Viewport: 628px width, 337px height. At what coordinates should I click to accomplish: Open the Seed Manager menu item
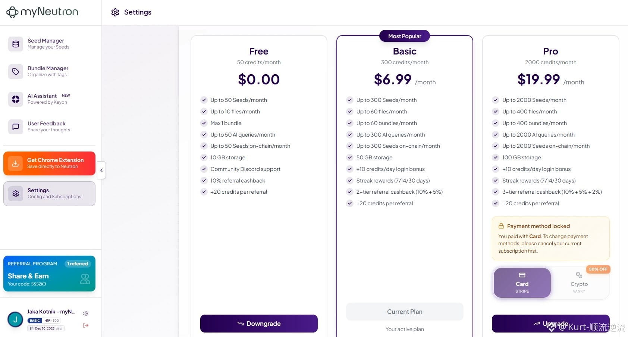pos(48,44)
